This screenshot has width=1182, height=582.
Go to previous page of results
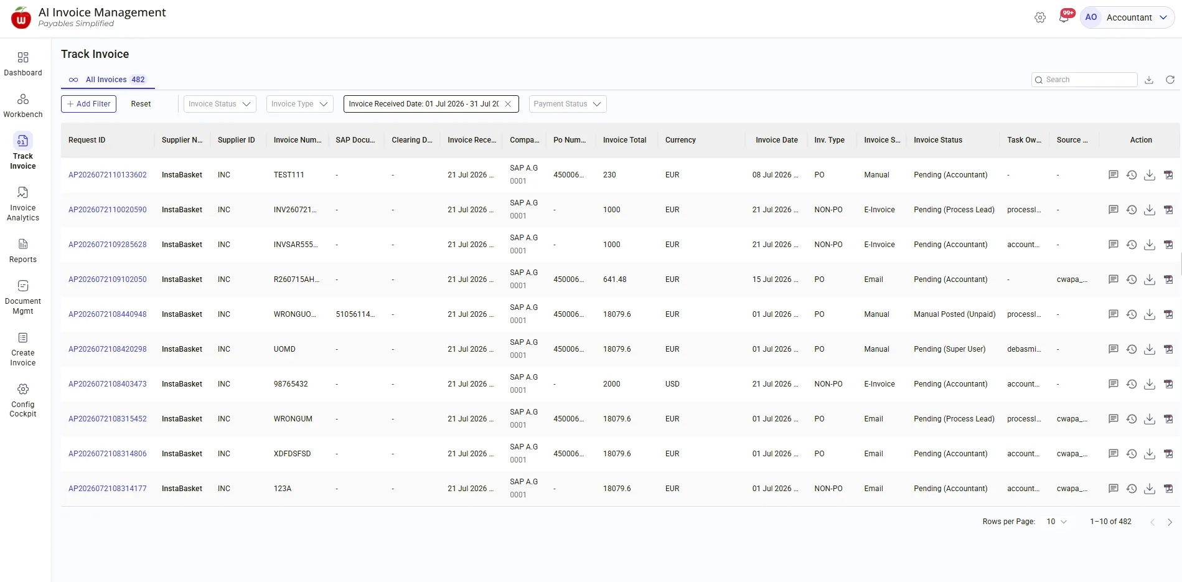coord(1152,522)
